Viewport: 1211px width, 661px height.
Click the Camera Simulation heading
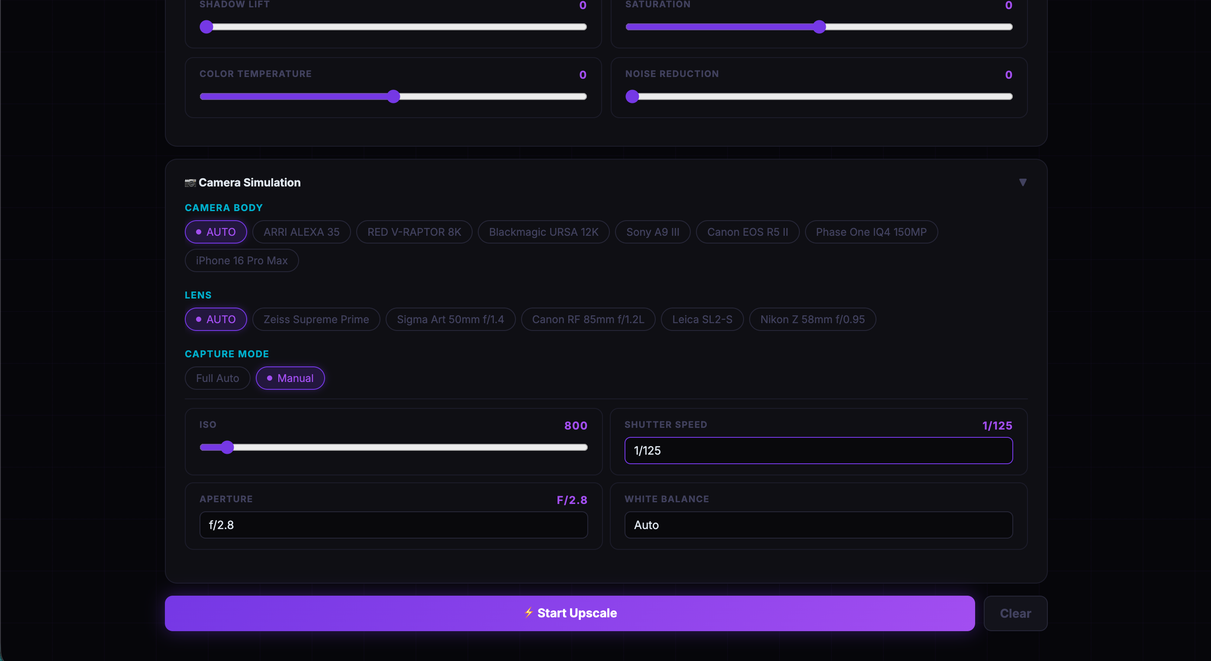[250, 183]
